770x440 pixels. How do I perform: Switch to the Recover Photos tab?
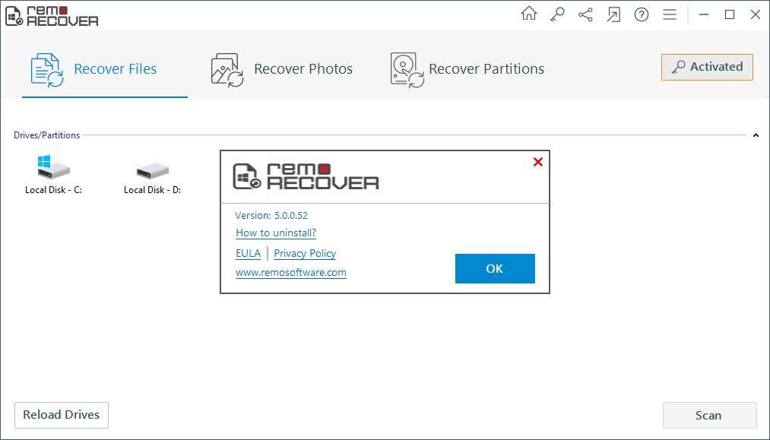(x=303, y=68)
